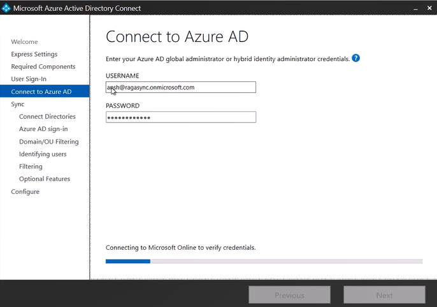Click the Connect to Azure AD heading
The width and height of the screenshot is (437, 307).
coord(177,37)
